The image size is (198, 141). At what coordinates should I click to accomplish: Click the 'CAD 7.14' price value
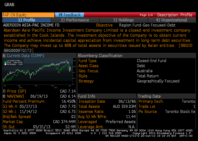pyautogui.click(x=68, y=91)
